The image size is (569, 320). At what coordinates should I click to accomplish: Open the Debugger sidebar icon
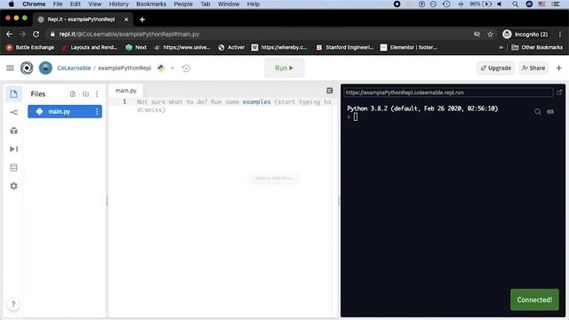[14, 149]
